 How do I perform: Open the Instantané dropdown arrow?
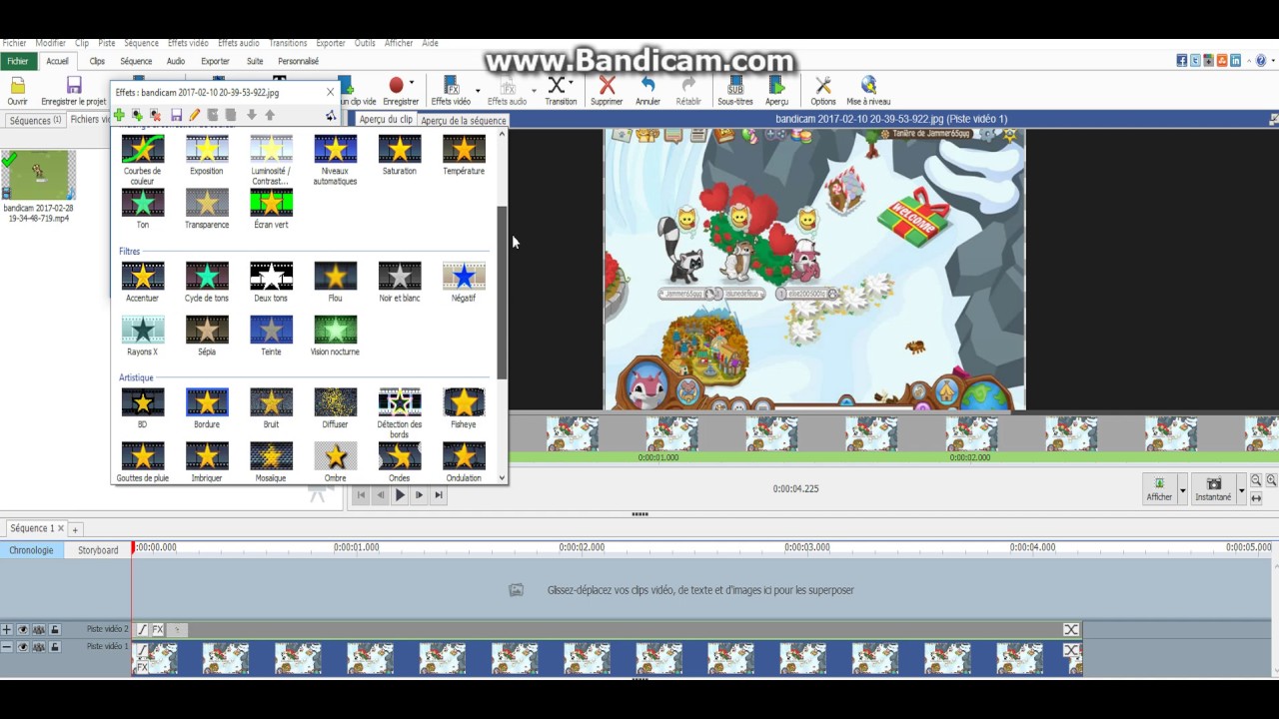click(x=1242, y=490)
